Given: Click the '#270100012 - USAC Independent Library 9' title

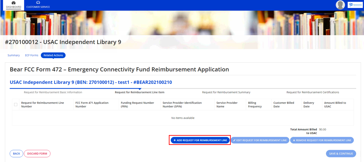Looking at the screenshot, I should pos(63,42).
